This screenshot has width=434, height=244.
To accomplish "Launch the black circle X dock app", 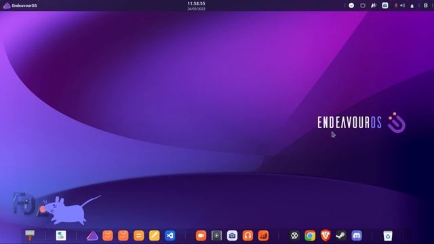I will 294,236.
